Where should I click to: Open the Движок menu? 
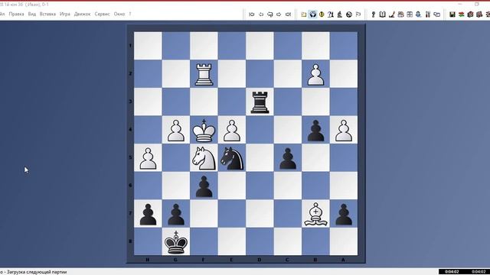82,14
